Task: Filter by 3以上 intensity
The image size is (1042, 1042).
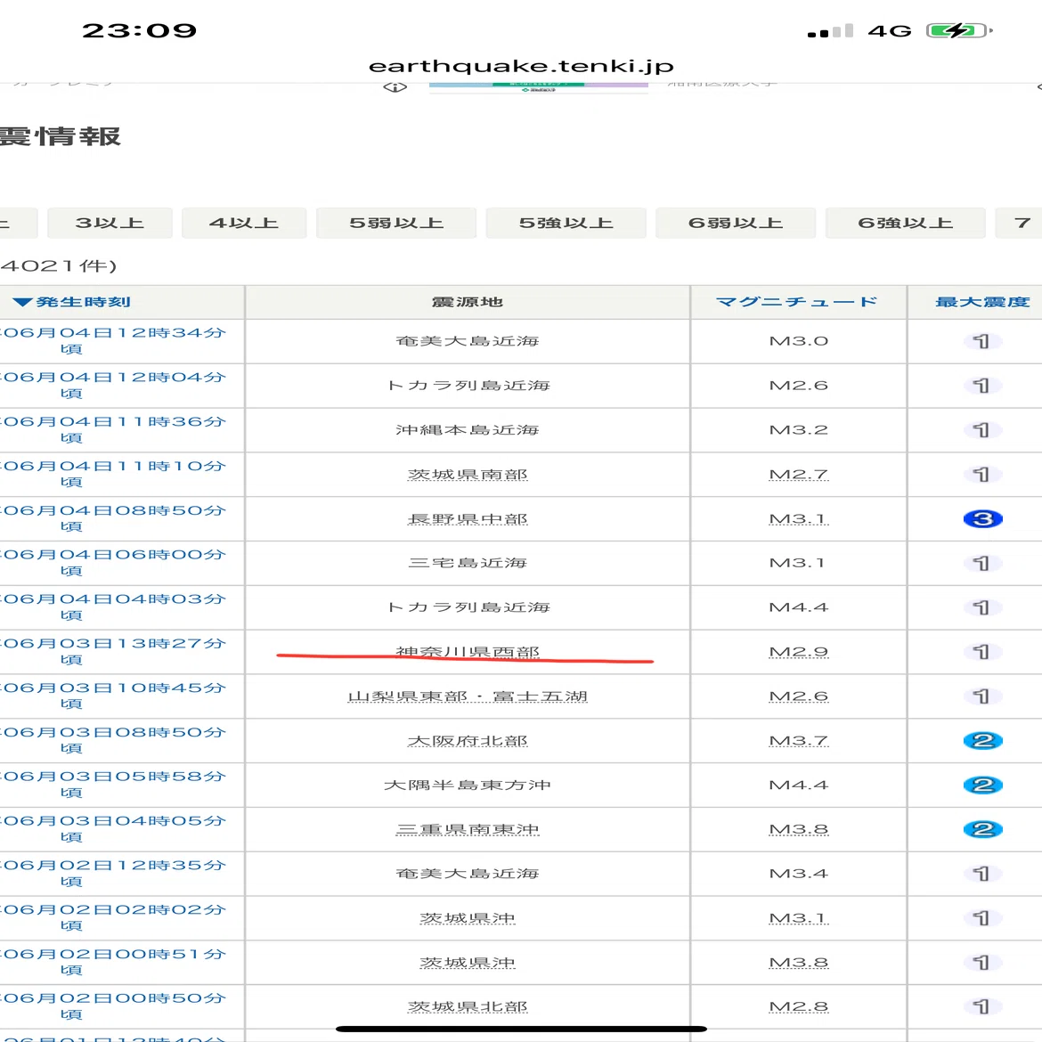Action: tap(110, 223)
